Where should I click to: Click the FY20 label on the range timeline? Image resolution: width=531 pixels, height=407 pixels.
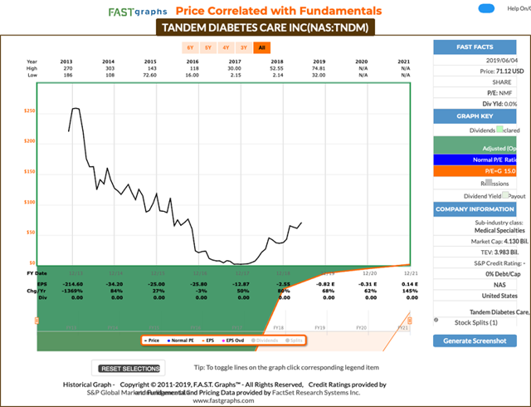362,328
